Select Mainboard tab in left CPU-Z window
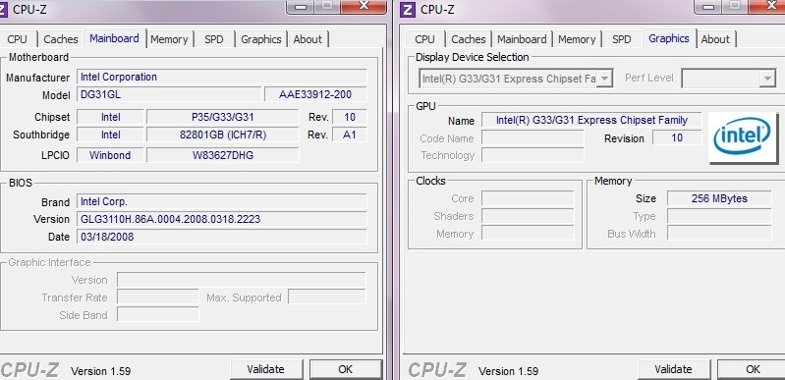This screenshot has height=380, width=785. (x=114, y=38)
